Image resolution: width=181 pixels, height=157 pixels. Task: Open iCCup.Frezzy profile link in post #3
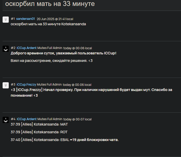coord(26,85)
